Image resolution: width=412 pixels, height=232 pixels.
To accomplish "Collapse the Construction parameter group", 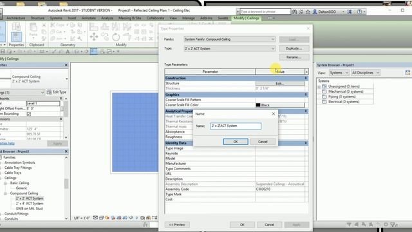I will coord(306,78).
